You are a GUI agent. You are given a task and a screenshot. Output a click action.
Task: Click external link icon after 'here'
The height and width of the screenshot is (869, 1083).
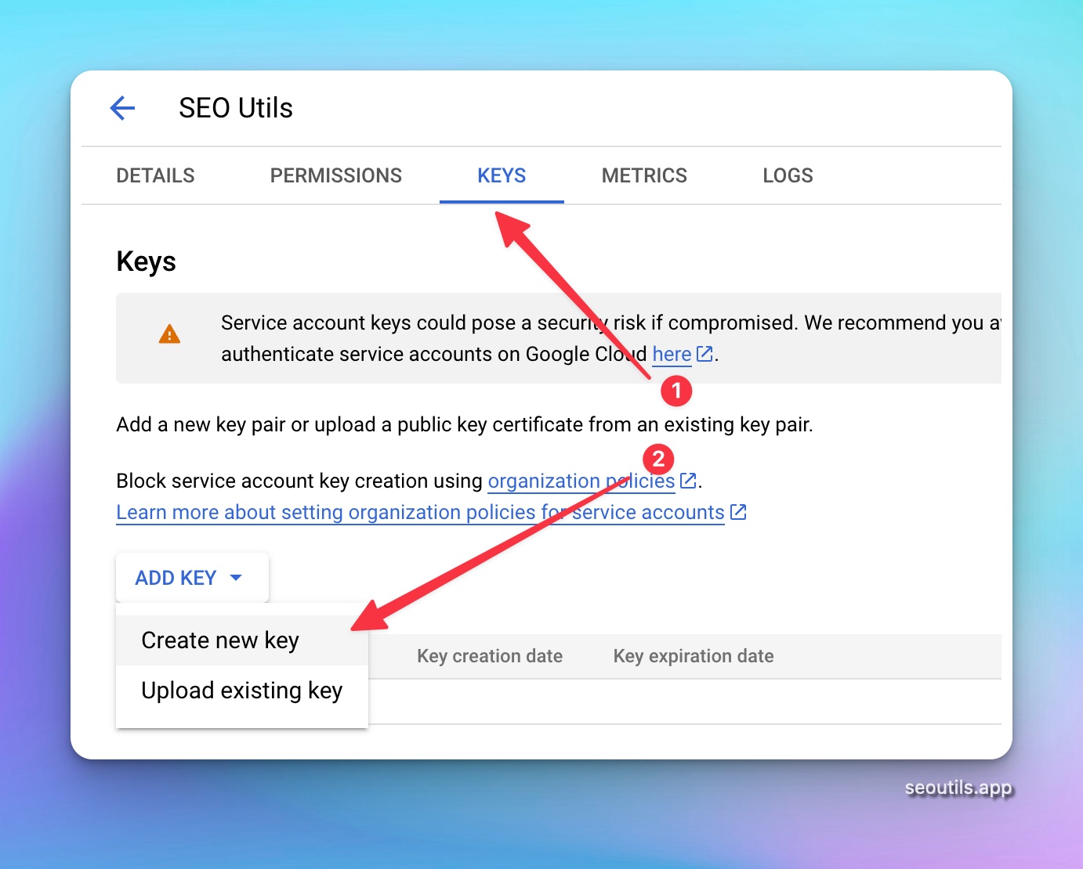coord(704,354)
